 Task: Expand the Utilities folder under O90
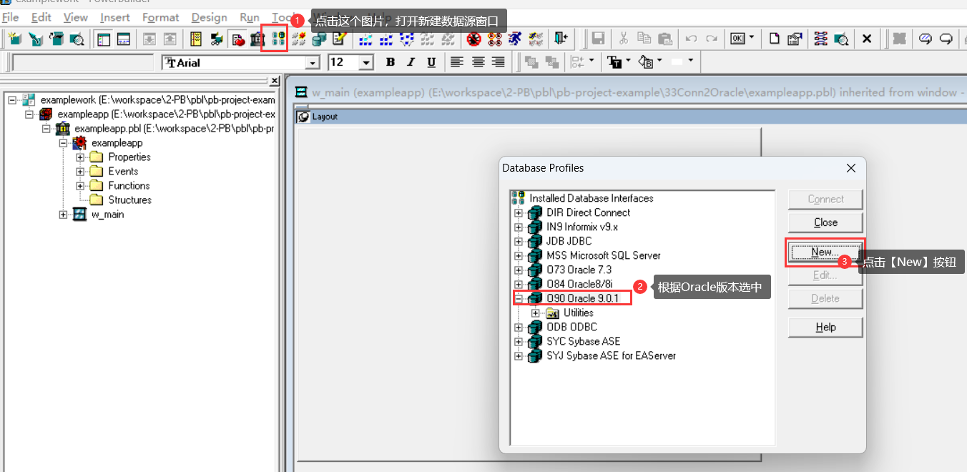(536, 313)
